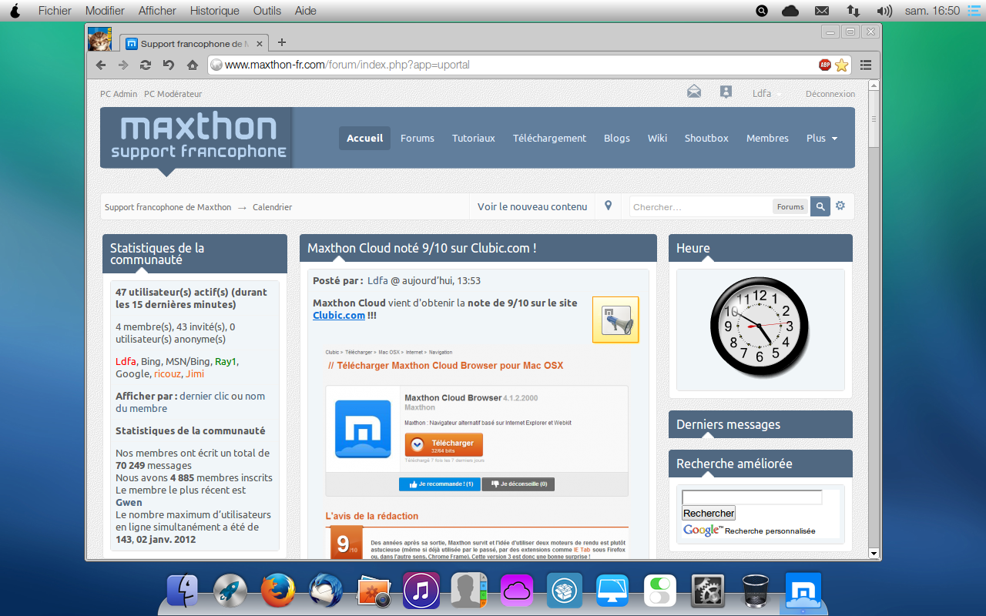The width and height of the screenshot is (986, 616).
Task: Open the photo app in dock
Action: click(x=374, y=591)
